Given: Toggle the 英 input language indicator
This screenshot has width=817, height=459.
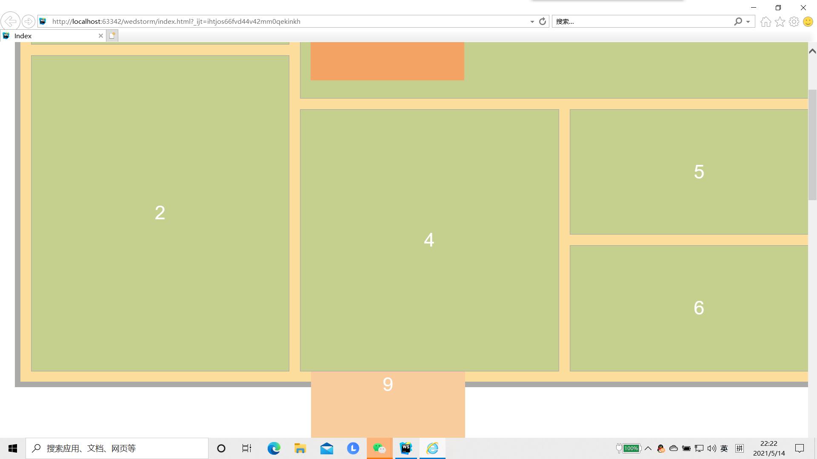Looking at the screenshot, I should point(724,448).
